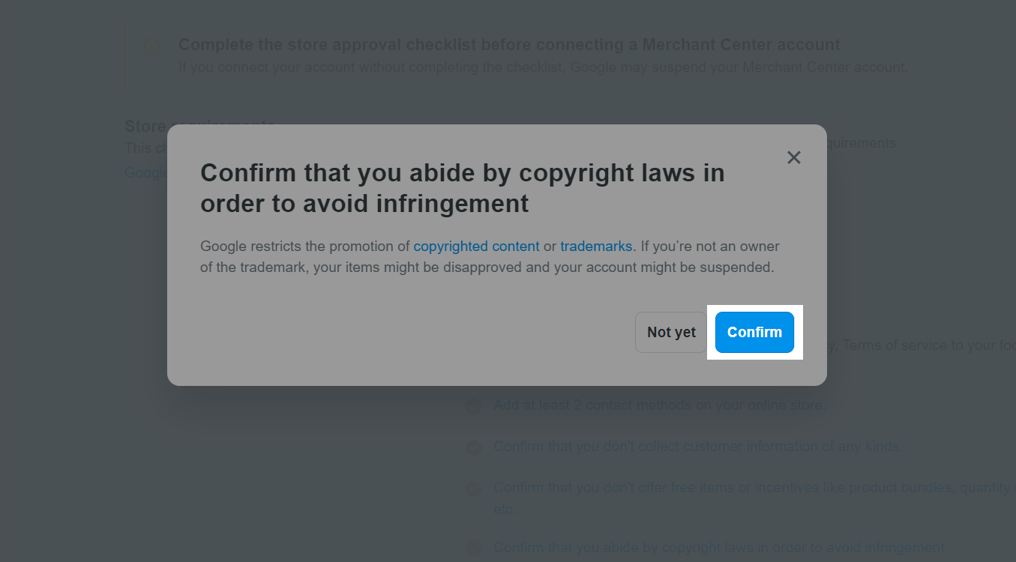Click check icon beside customer information item
This screenshot has height=562, width=1016.
tap(473, 447)
